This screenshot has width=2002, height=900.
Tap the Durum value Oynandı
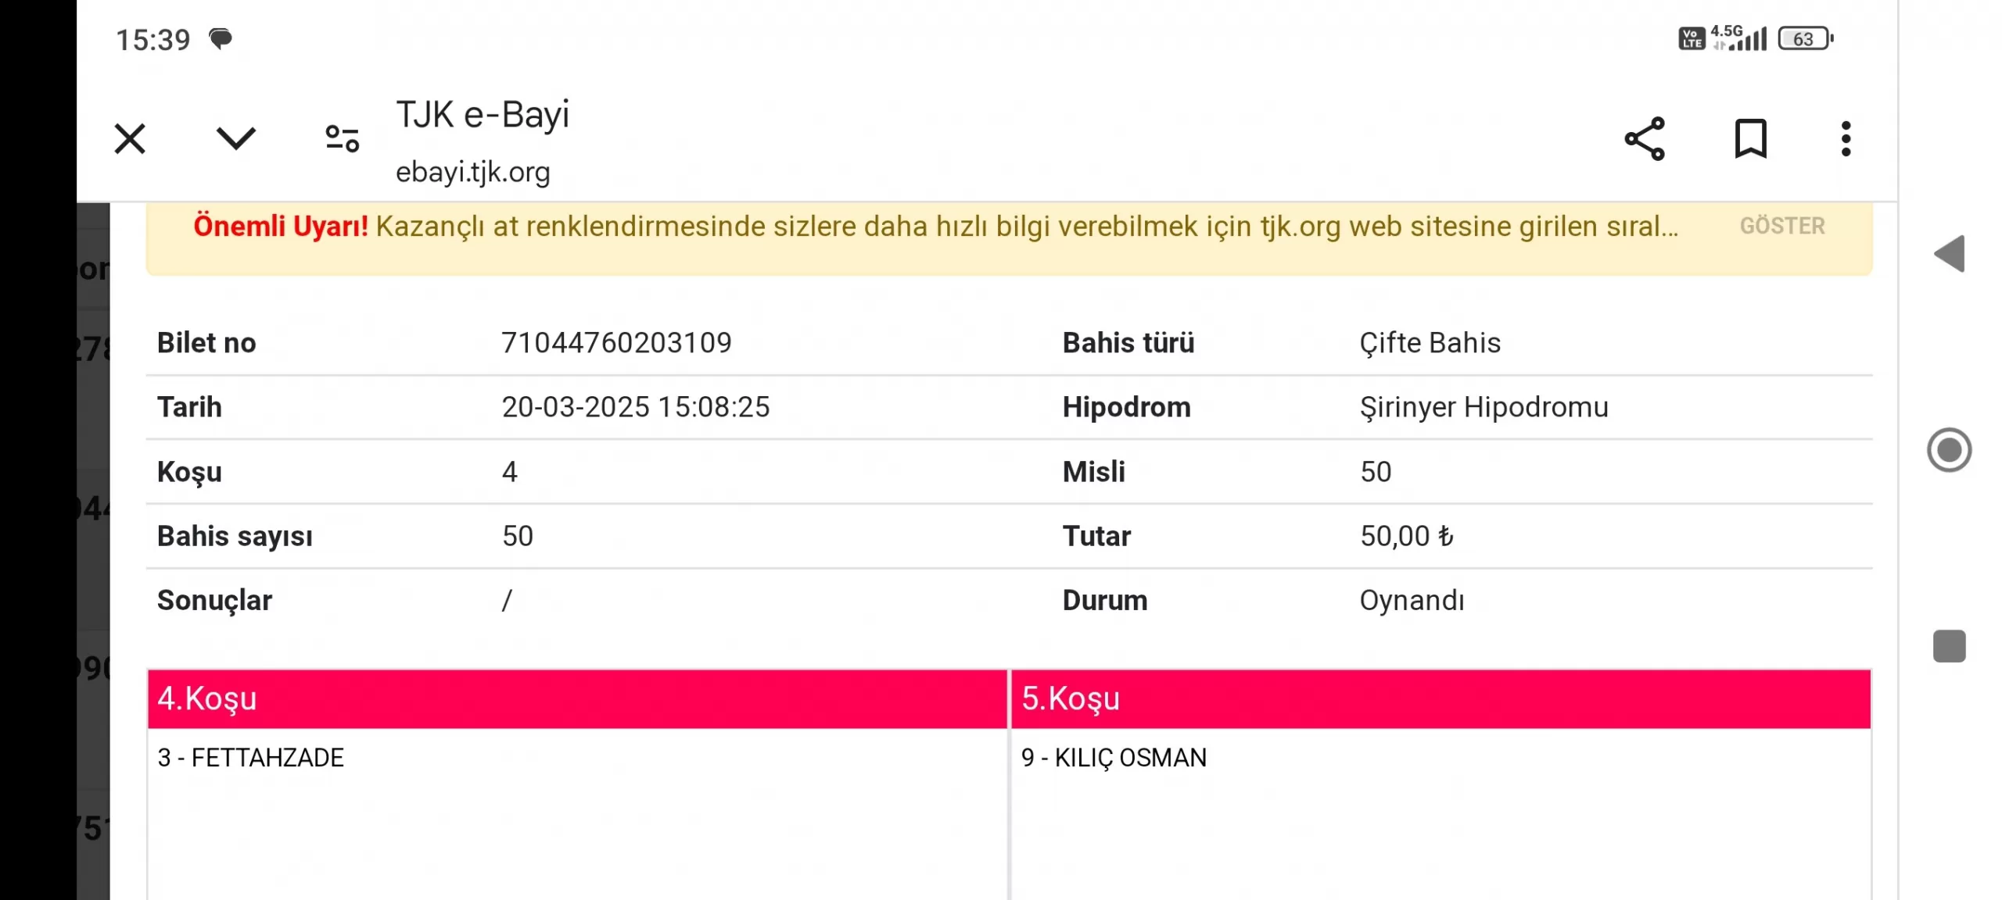tap(1412, 600)
